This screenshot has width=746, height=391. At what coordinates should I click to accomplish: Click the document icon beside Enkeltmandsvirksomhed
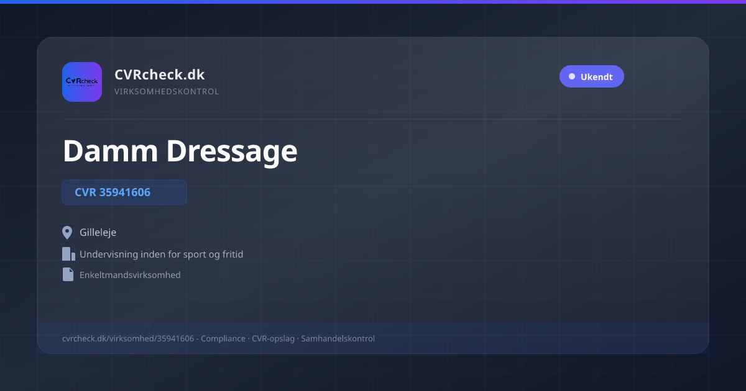tap(68, 274)
